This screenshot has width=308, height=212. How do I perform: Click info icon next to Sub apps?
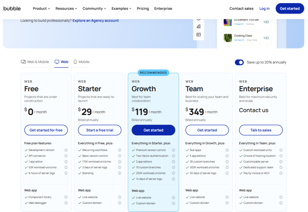(x=227, y=150)
